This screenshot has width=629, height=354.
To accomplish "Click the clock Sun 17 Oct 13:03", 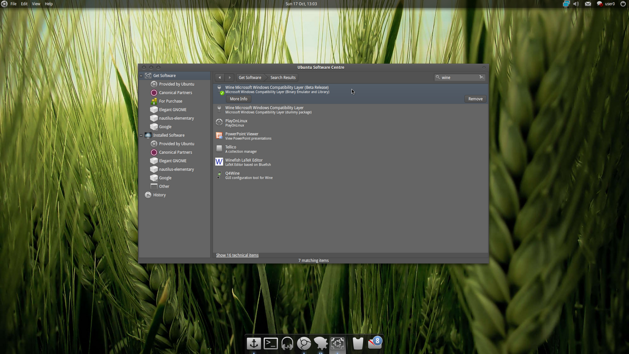I will click(x=301, y=4).
